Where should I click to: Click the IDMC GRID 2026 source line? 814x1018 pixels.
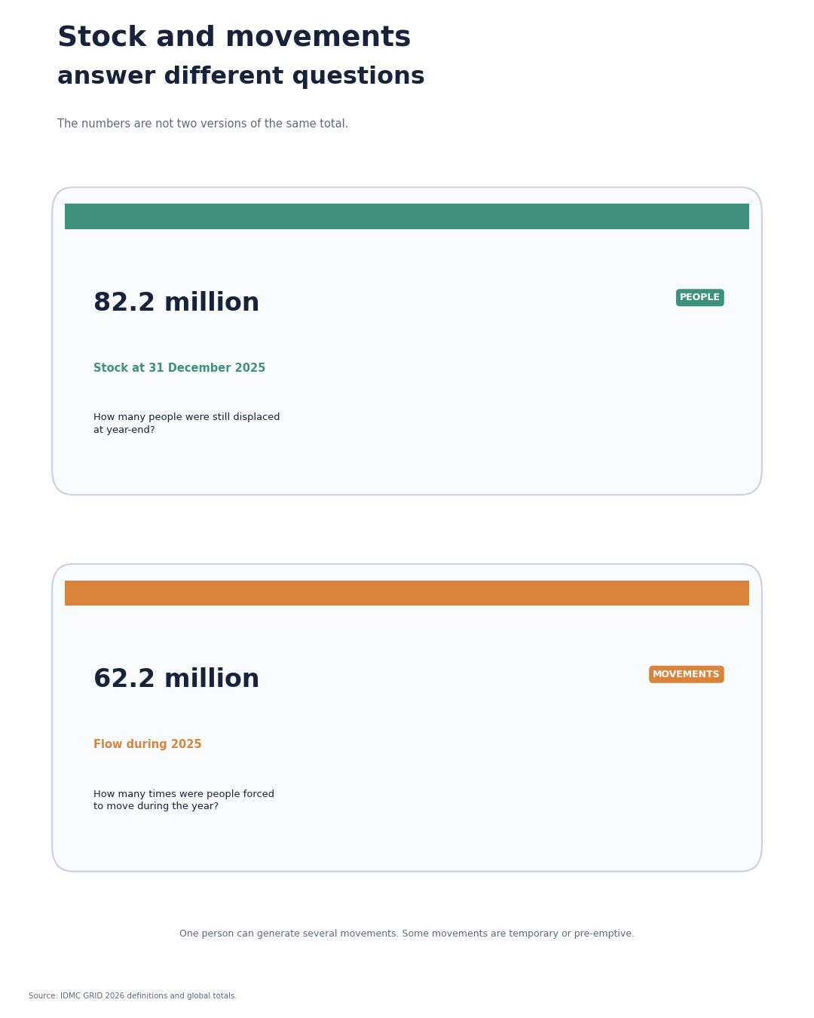point(133,996)
